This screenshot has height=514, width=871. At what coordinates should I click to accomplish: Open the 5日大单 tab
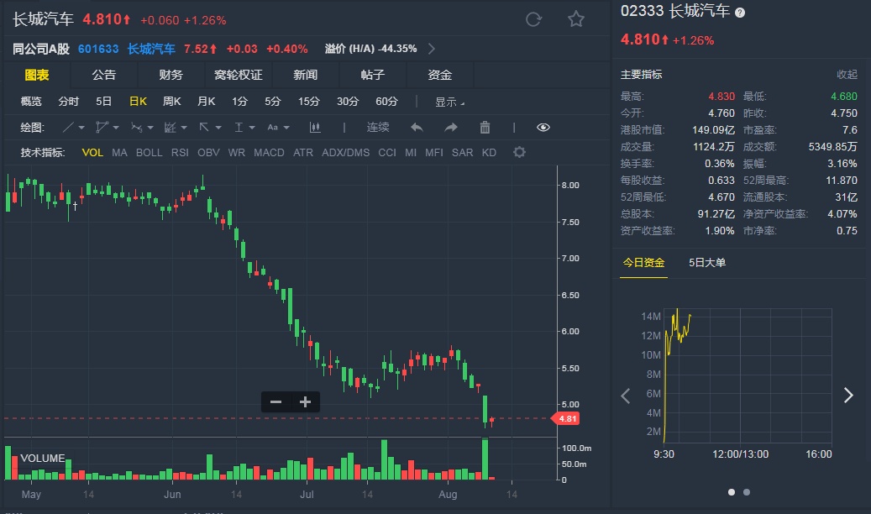706,263
